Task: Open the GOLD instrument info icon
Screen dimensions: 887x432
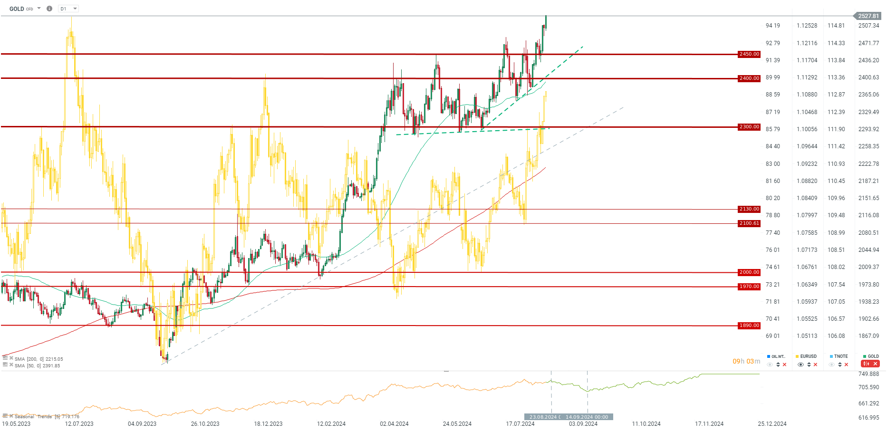Action: (x=49, y=9)
